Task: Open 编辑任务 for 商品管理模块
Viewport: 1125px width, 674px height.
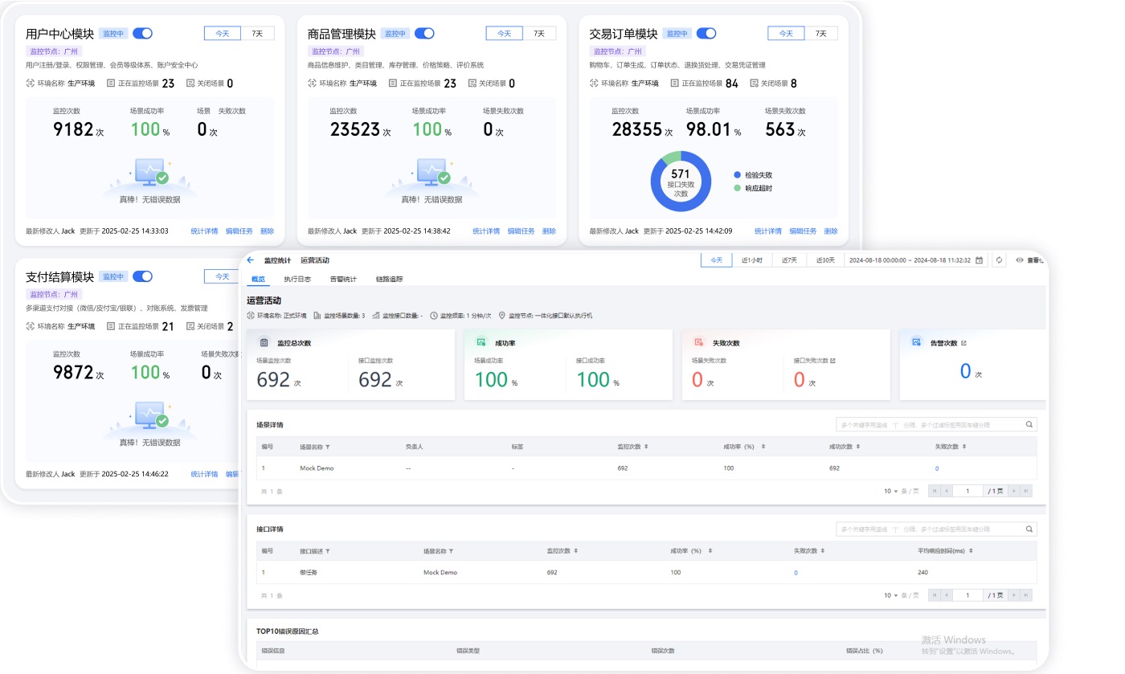Action: [521, 231]
